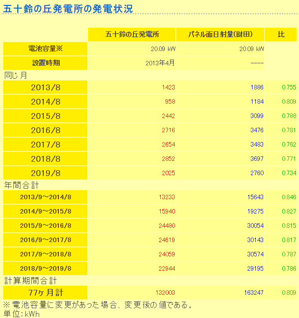The image size is (299, 318).
Task: Click the red annual value 15940
Action: (x=167, y=211)
